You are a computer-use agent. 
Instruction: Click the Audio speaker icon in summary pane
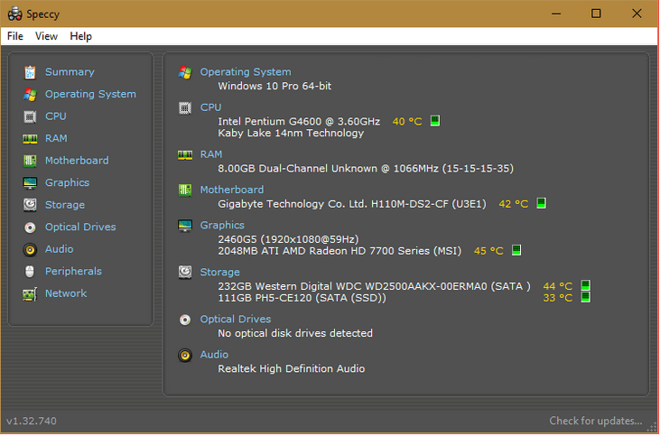(x=185, y=355)
